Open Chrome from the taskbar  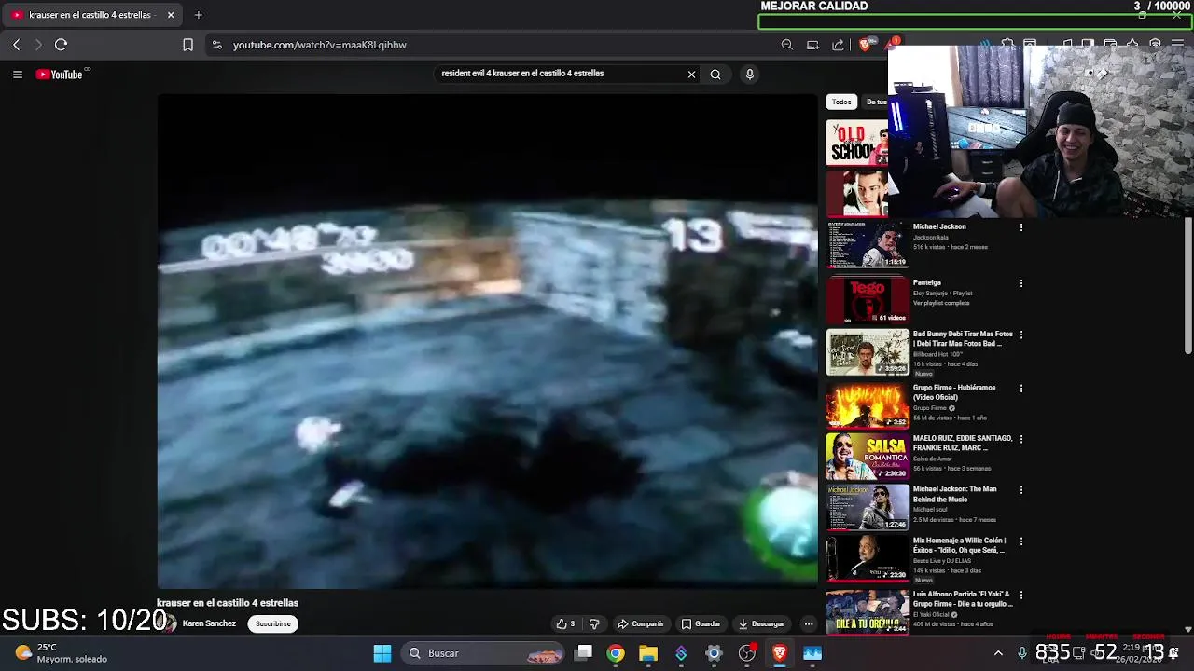coord(616,653)
